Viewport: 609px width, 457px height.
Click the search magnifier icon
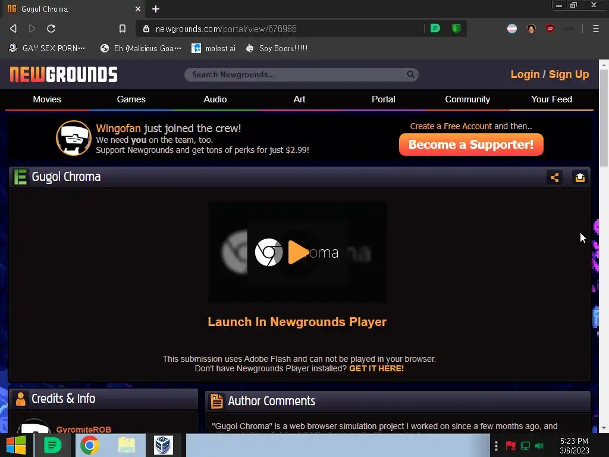[x=410, y=74]
